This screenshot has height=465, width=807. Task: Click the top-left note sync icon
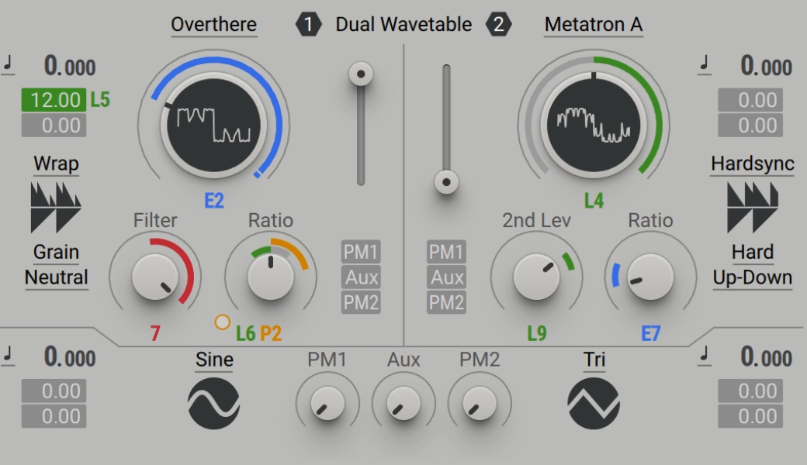(x=8, y=65)
